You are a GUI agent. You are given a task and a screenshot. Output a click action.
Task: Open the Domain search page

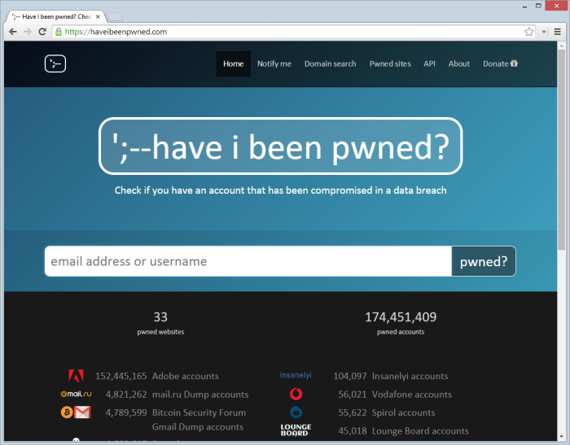pos(330,64)
